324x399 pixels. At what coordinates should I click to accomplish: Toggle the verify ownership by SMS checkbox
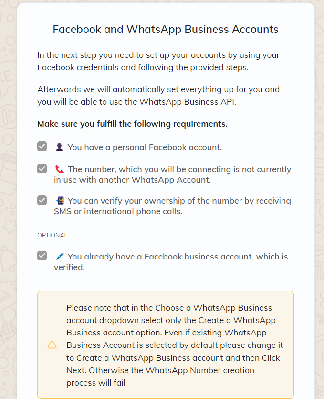[x=42, y=200]
